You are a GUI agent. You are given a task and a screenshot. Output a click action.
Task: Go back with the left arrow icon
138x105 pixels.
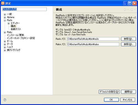[125, 10]
